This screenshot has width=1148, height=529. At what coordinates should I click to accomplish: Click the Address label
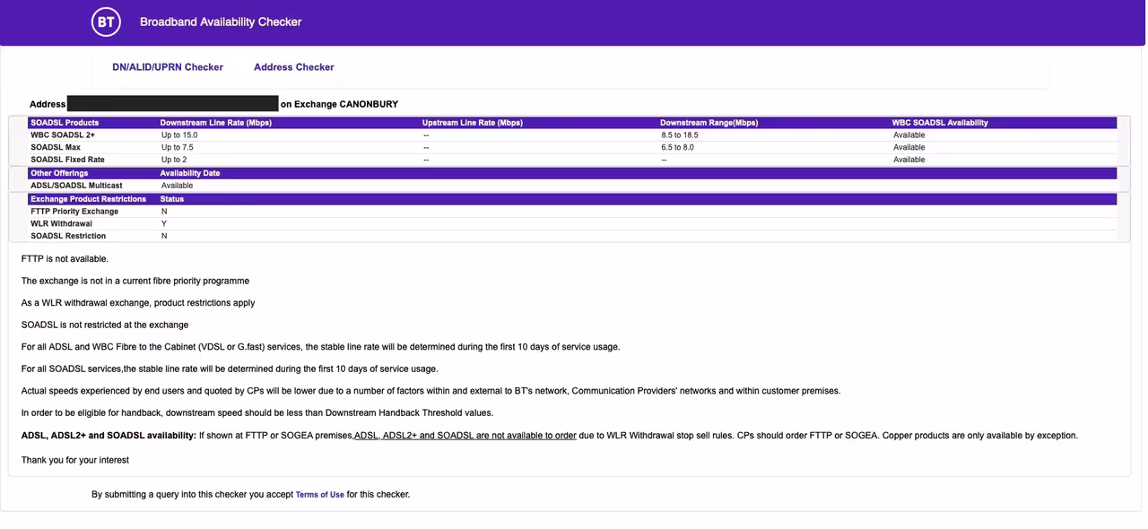click(x=48, y=104)
